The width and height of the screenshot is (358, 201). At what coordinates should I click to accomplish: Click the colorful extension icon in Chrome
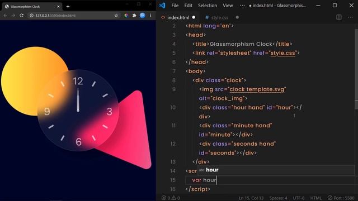coord(126,16)
